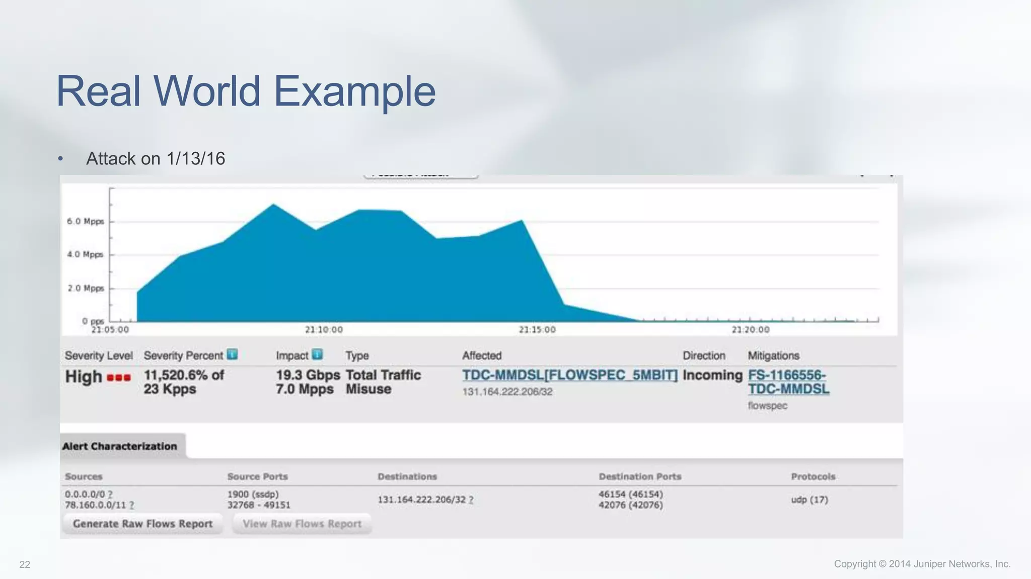This screenshot has height=579, width=1031.
Task: Click the 'Attack on 1/13/16' bullet text
Action: (156, 159)
